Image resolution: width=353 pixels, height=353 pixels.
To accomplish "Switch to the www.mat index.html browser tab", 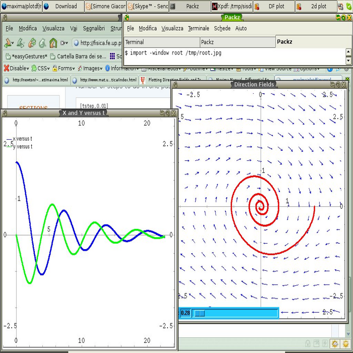I will [x=105, y=80].
